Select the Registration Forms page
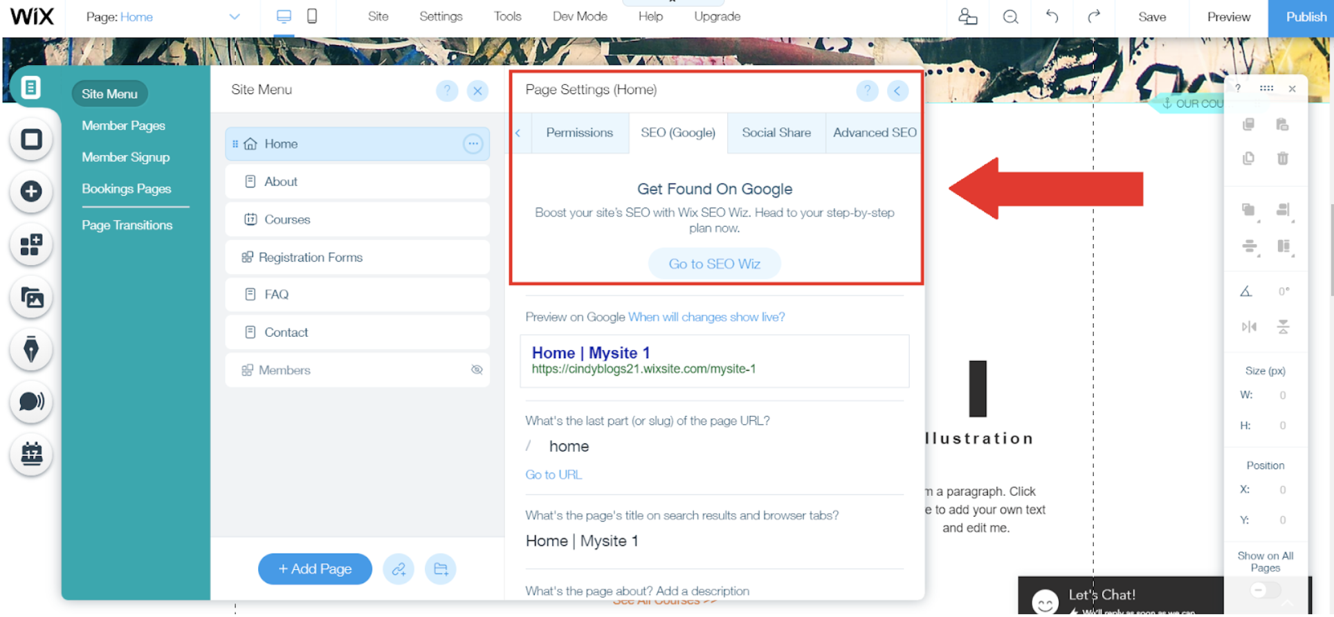1334x617 pixels. click(x=357, y=257)
